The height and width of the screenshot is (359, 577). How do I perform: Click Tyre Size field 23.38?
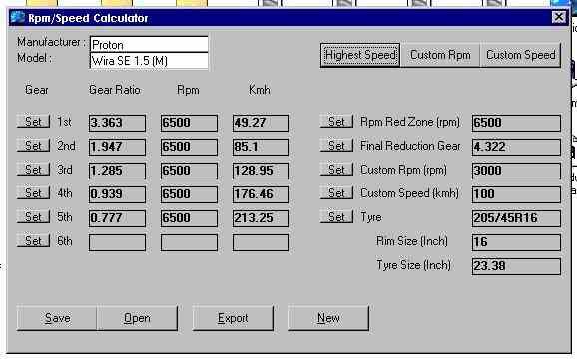click(516, 266)
